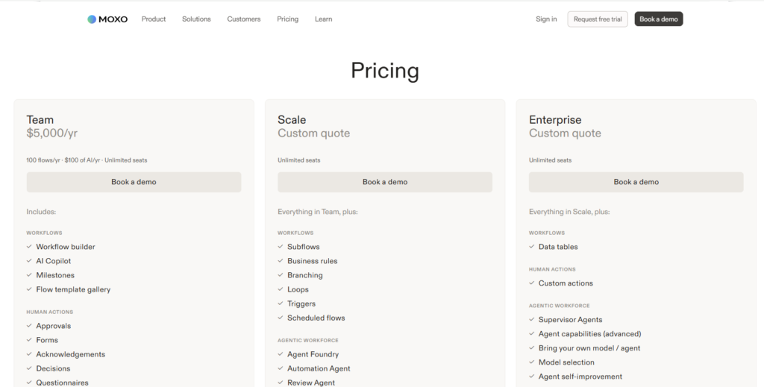
Task: Click Unlimited seats in the Scale card
Action: (x=298, y=160)
